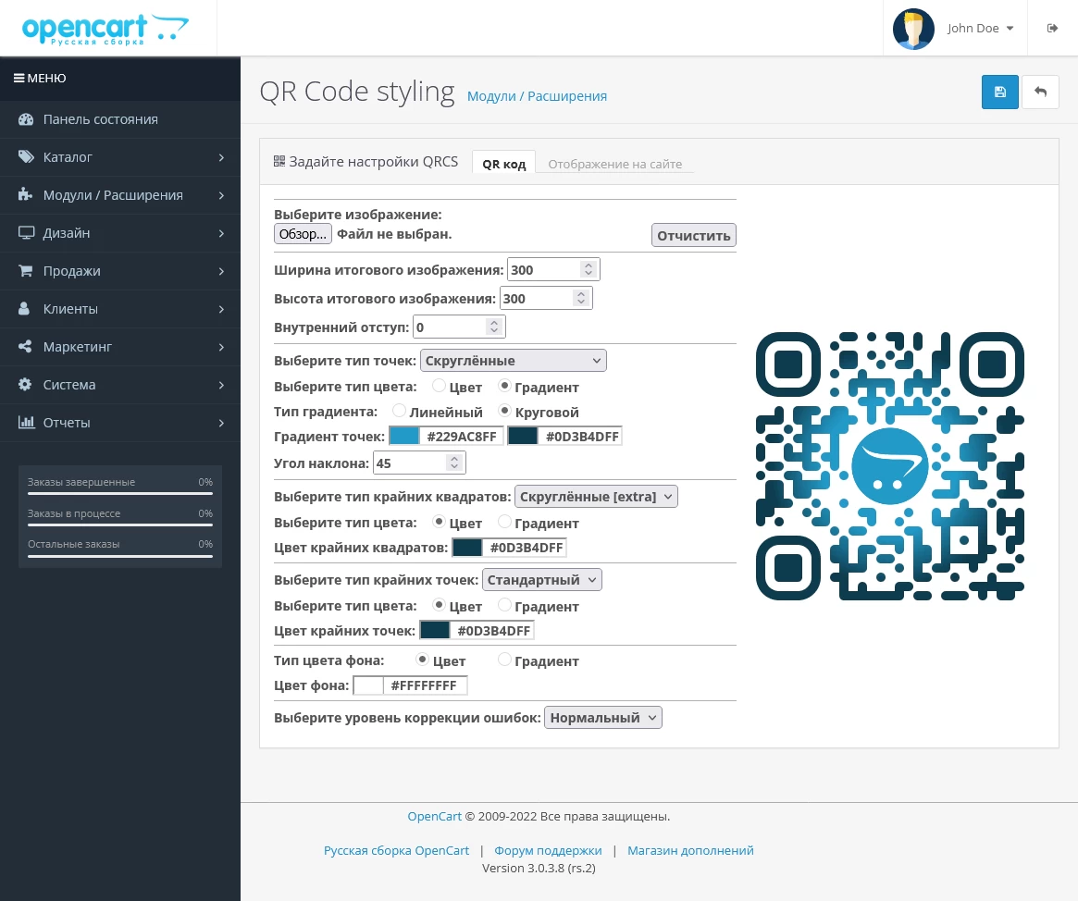
Task: Open Панель состояния menu item
Action: [120, 119]
